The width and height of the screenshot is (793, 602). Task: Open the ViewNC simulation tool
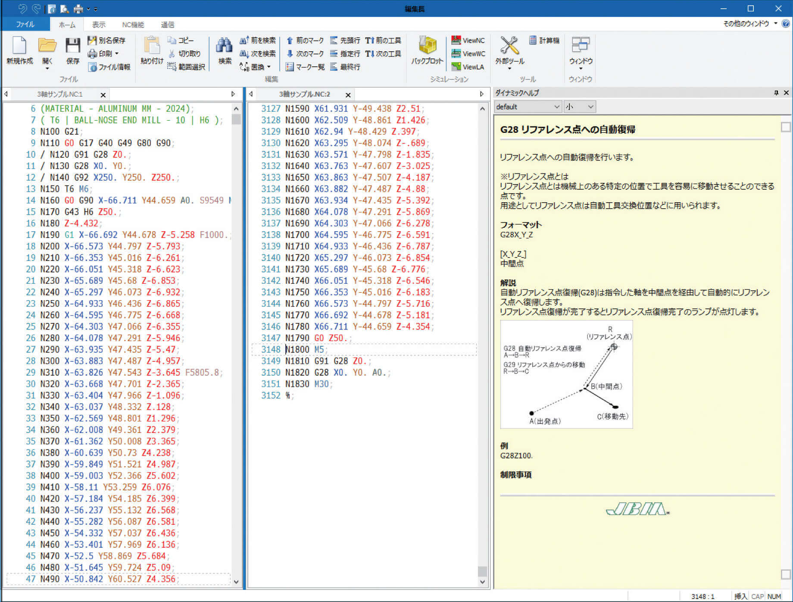coord(468,41)
